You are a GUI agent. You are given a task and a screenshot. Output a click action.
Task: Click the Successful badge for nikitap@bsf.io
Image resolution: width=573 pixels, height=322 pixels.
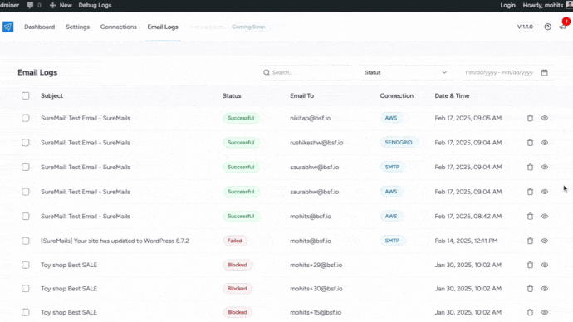[241, 118]
